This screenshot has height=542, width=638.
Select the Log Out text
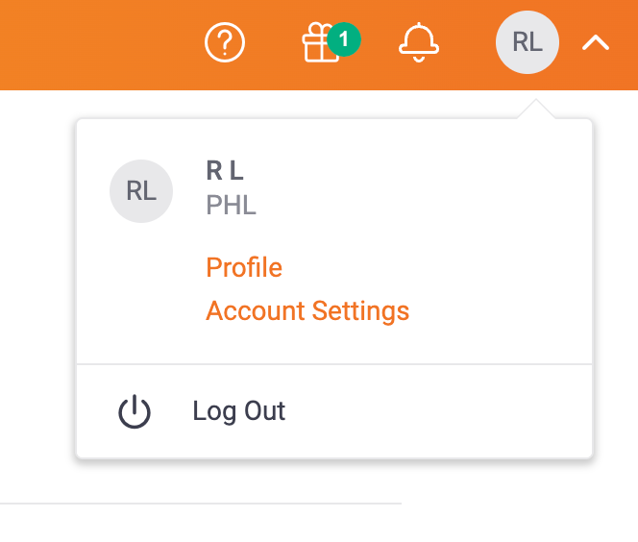[239, 411]
